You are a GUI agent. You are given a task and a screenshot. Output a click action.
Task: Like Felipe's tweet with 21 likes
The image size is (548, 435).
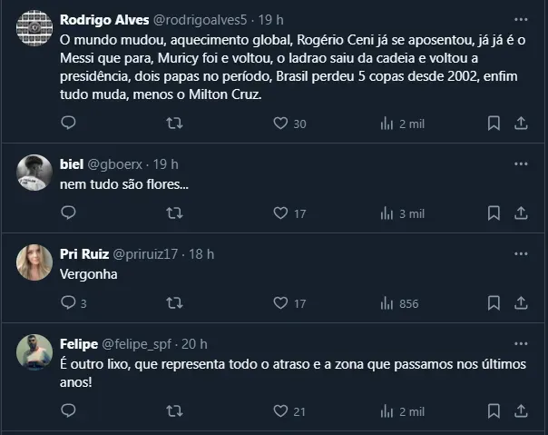(280, 411)
